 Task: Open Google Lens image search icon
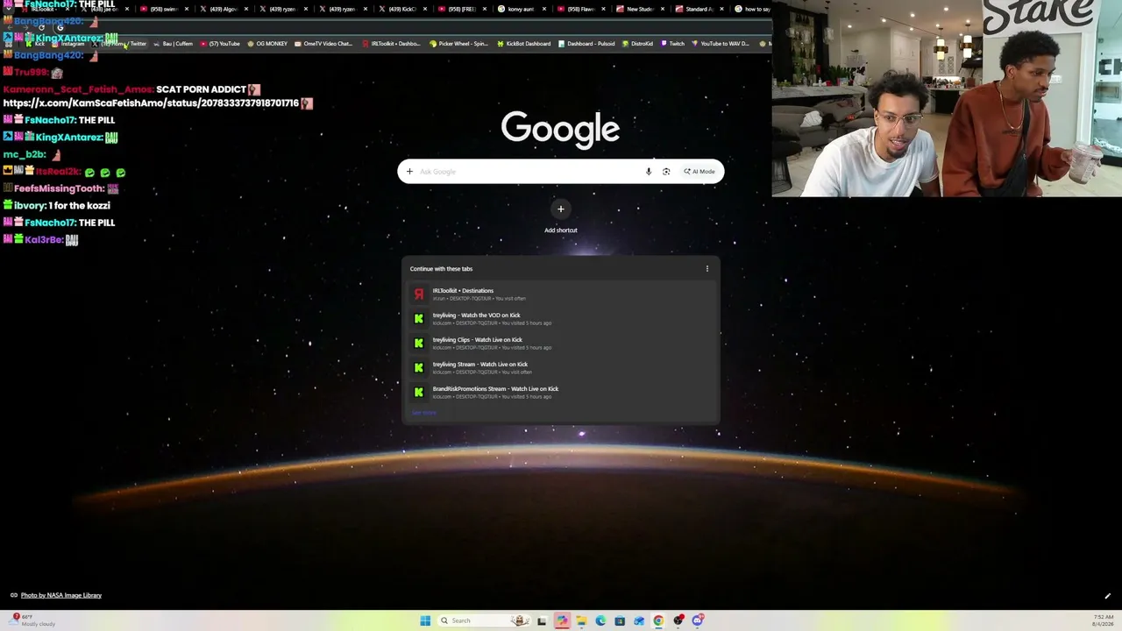pyautogui.click(x=666, y=172)
